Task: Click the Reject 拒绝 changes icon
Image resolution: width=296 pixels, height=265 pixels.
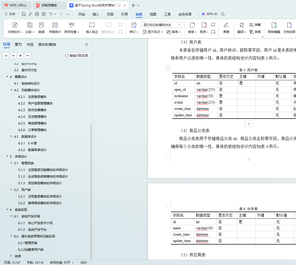Action: (x=204, y=28)
